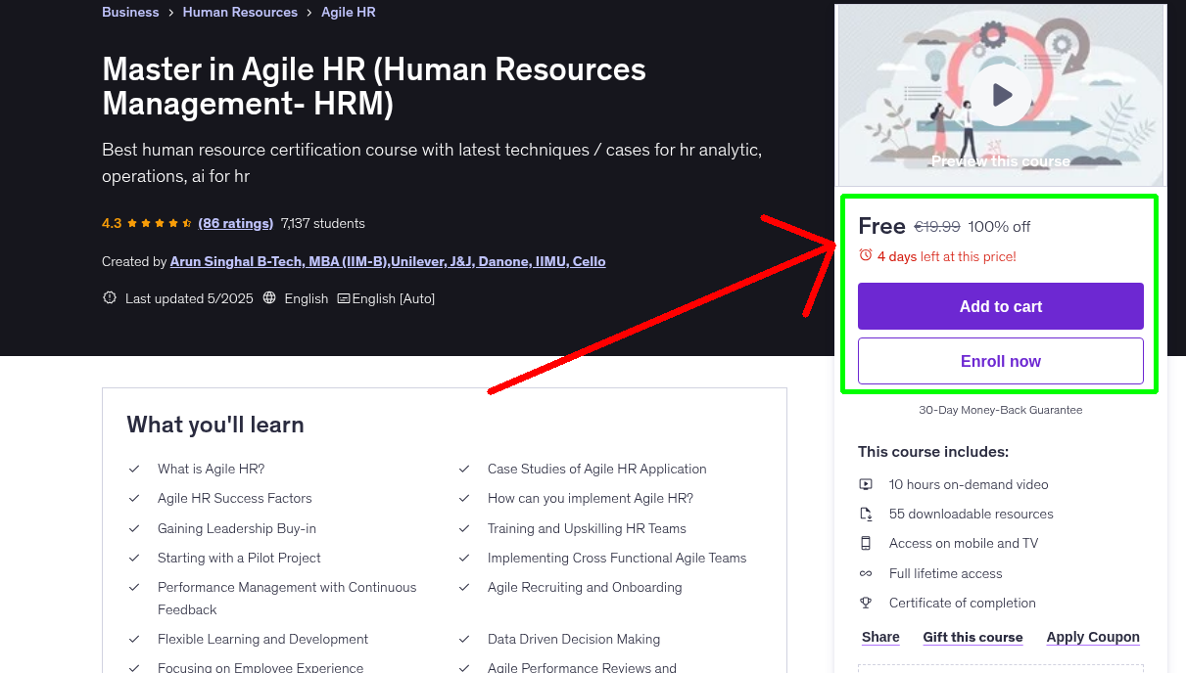The height and width of the screenshot is (673, 1186).
Task: Click the globe icon beside English
Action: [x=268, y=298]
